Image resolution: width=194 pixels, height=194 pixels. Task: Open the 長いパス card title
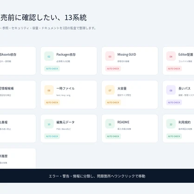click(184, 88)
